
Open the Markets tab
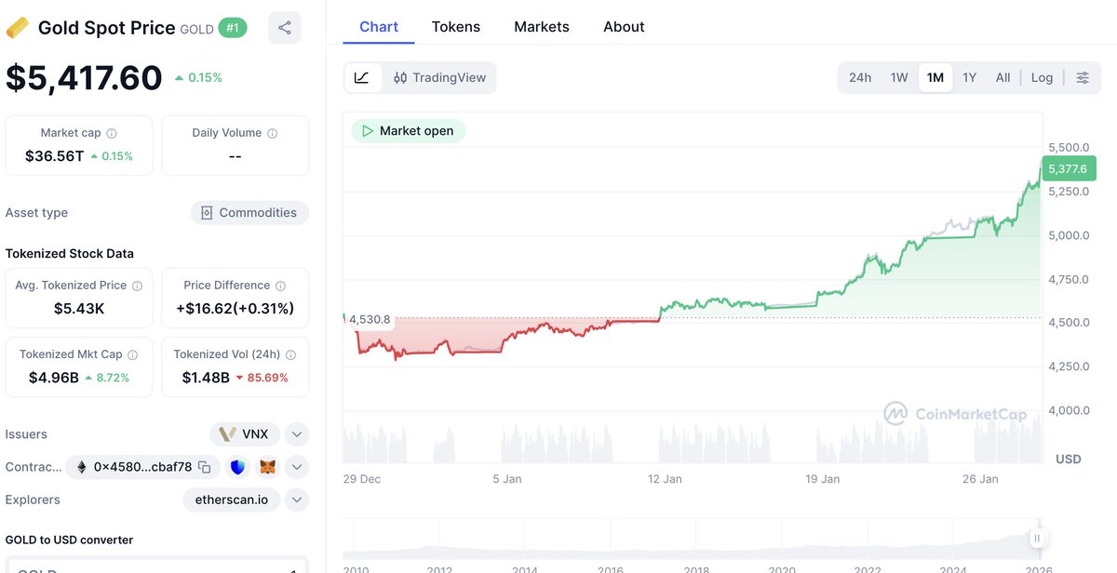click(542, 27)
